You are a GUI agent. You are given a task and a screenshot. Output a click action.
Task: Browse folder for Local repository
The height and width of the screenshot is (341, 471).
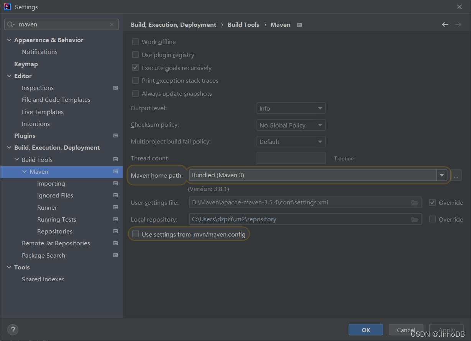[414, 219]
